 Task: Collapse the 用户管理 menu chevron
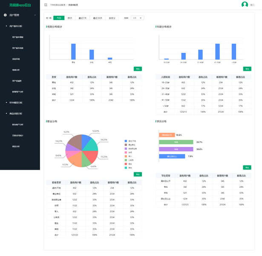pyautogui.click(x=35, y=15)
